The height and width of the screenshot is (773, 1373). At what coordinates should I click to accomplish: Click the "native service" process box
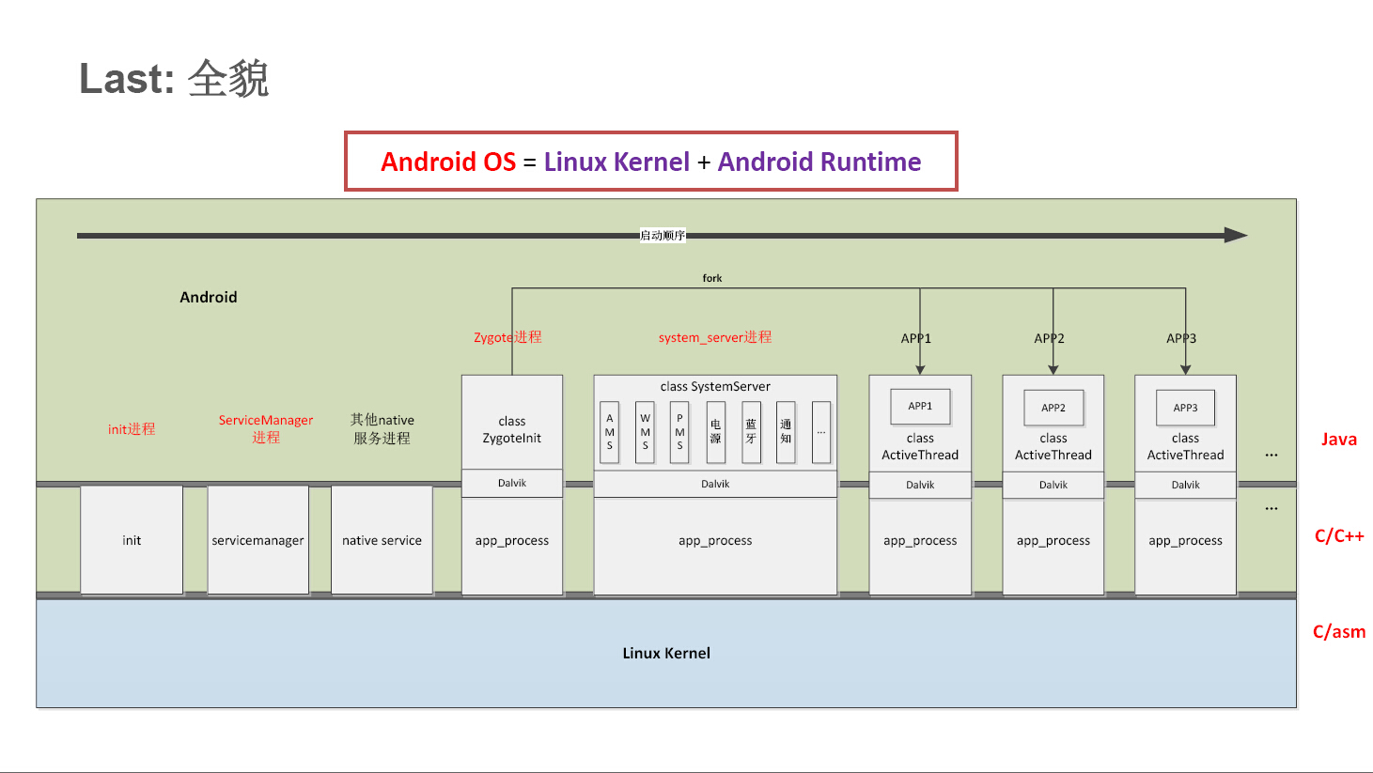point(382,540)
